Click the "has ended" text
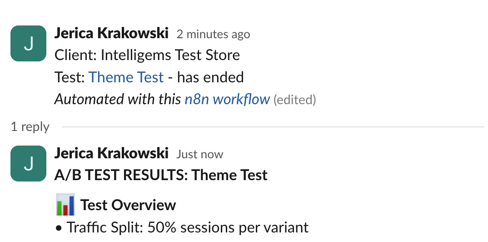Screen dimensions: 488x242 point(210,77)
